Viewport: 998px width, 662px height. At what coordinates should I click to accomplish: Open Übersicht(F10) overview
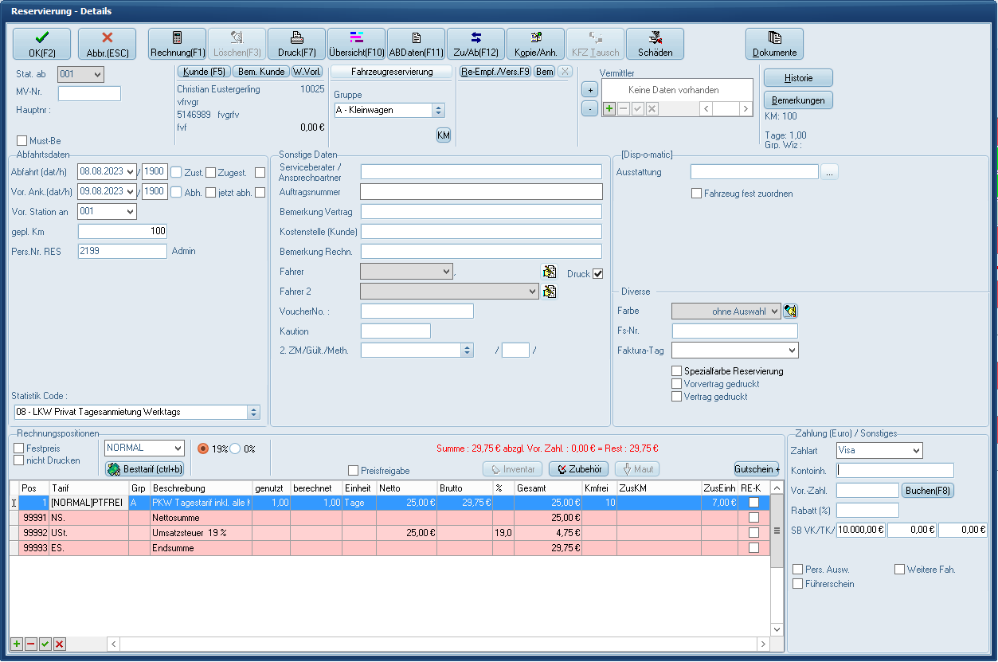pyautogui.click(x=356, y=44)
